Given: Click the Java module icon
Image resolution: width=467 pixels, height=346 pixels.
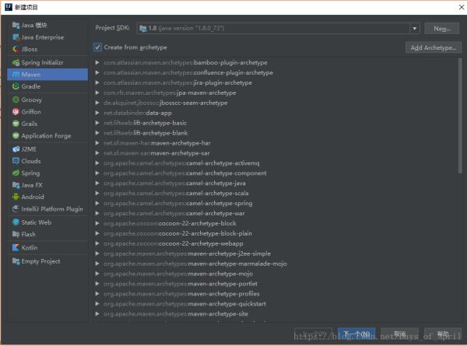Looking at the screenshot, I should point(16,26).
